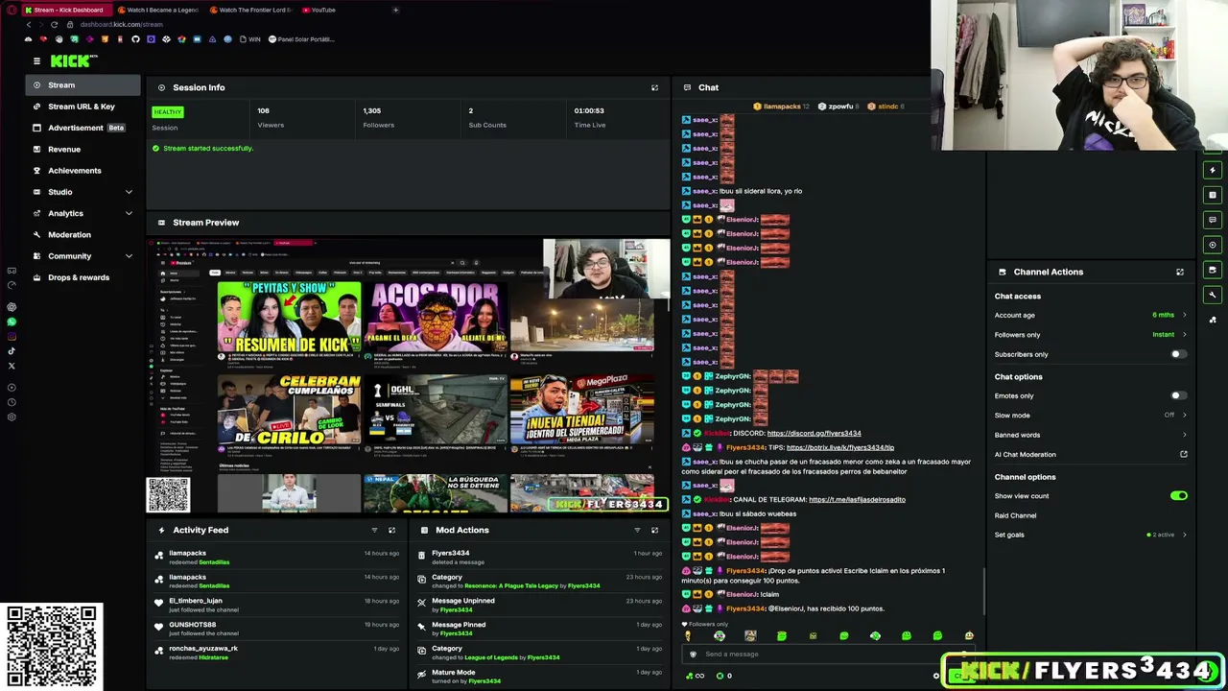Screen dimensions: 1228x691
Task: Click the browser address bar URL
Action: click(122, 24)
